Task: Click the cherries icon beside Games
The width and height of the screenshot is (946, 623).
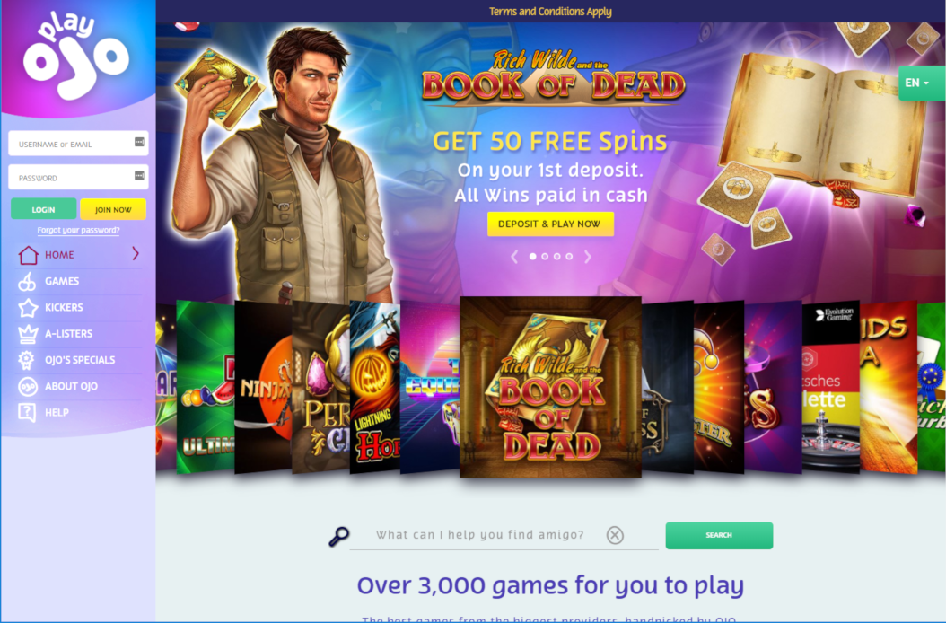Action: point(27,281)
